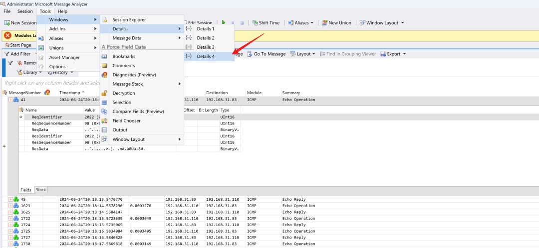The width and height of the screenshot is (539, 248).
Task: Click the Go To Message button
Action: (x=267, y=54)
